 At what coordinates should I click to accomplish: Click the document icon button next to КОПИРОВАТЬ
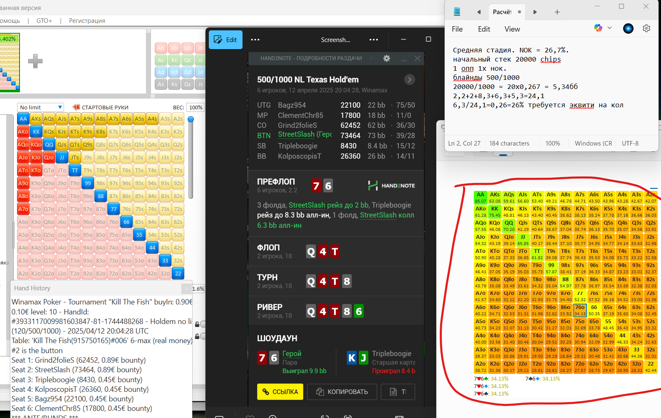pyautogui.click(x=398, y=392)
